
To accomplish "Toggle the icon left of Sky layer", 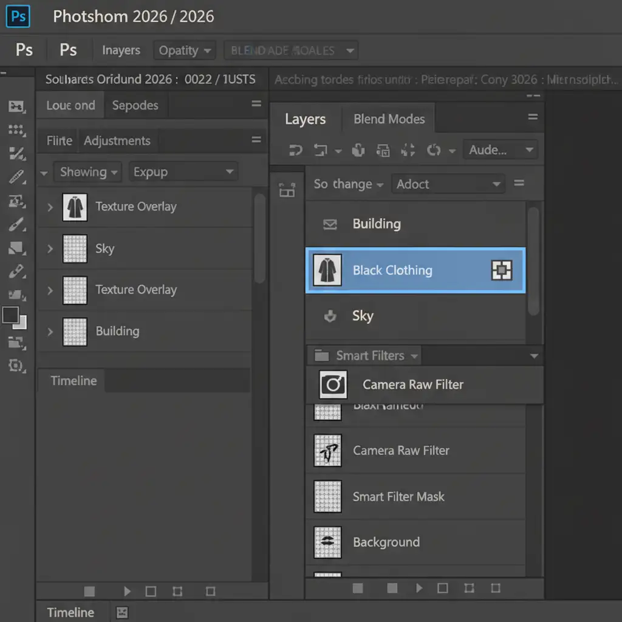I will point(330,316).
